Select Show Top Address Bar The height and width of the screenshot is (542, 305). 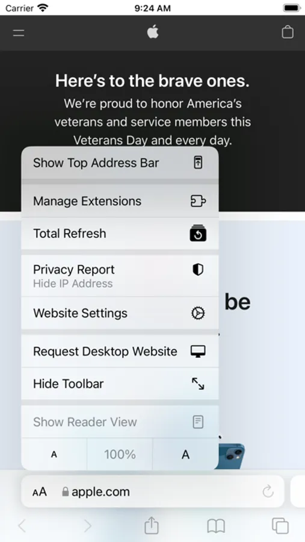coord(120,163)
